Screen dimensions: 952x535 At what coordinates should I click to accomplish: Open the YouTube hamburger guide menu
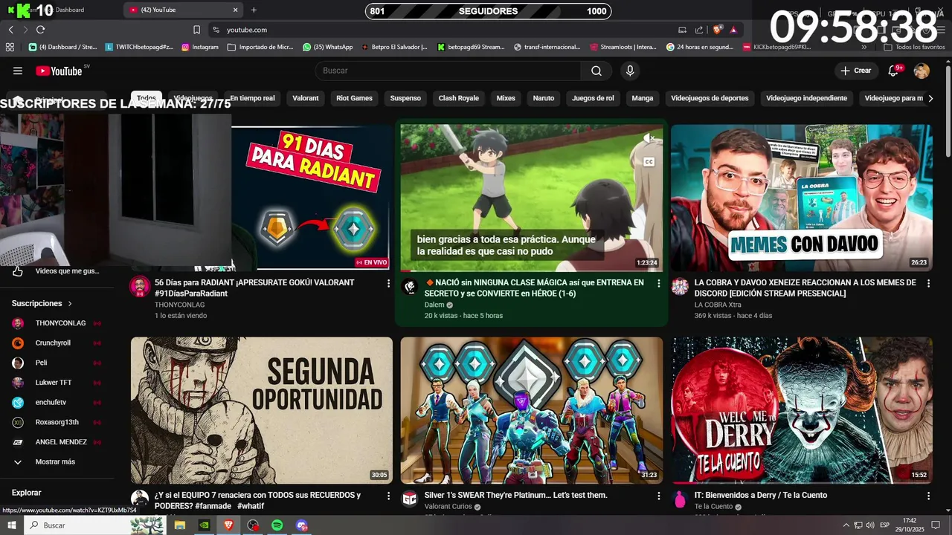coord(18,71)
